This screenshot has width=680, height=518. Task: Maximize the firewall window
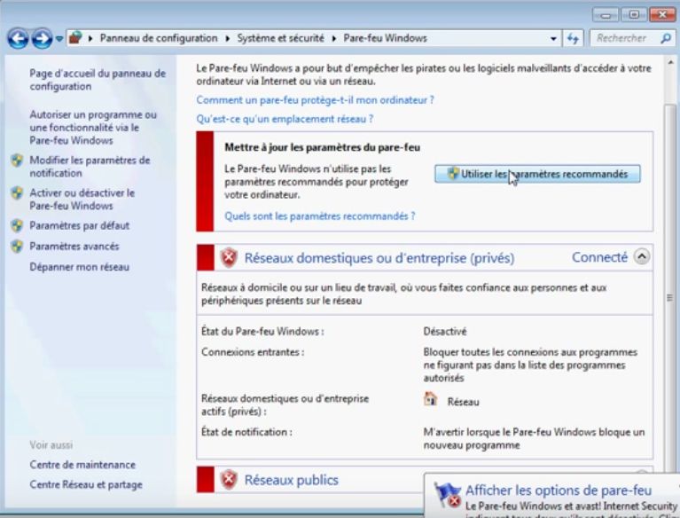click(x=634, y=15)
